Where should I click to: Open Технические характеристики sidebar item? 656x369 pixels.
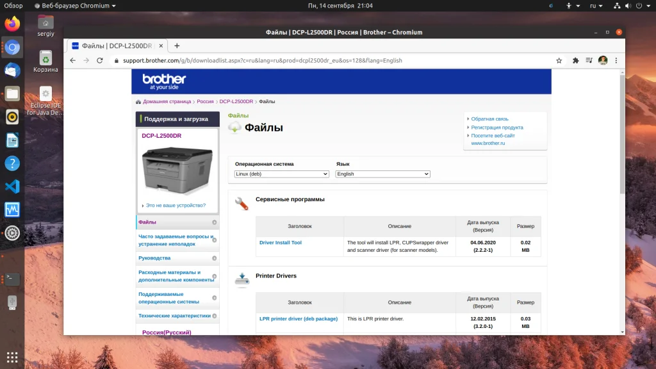(x=174, y=316)
